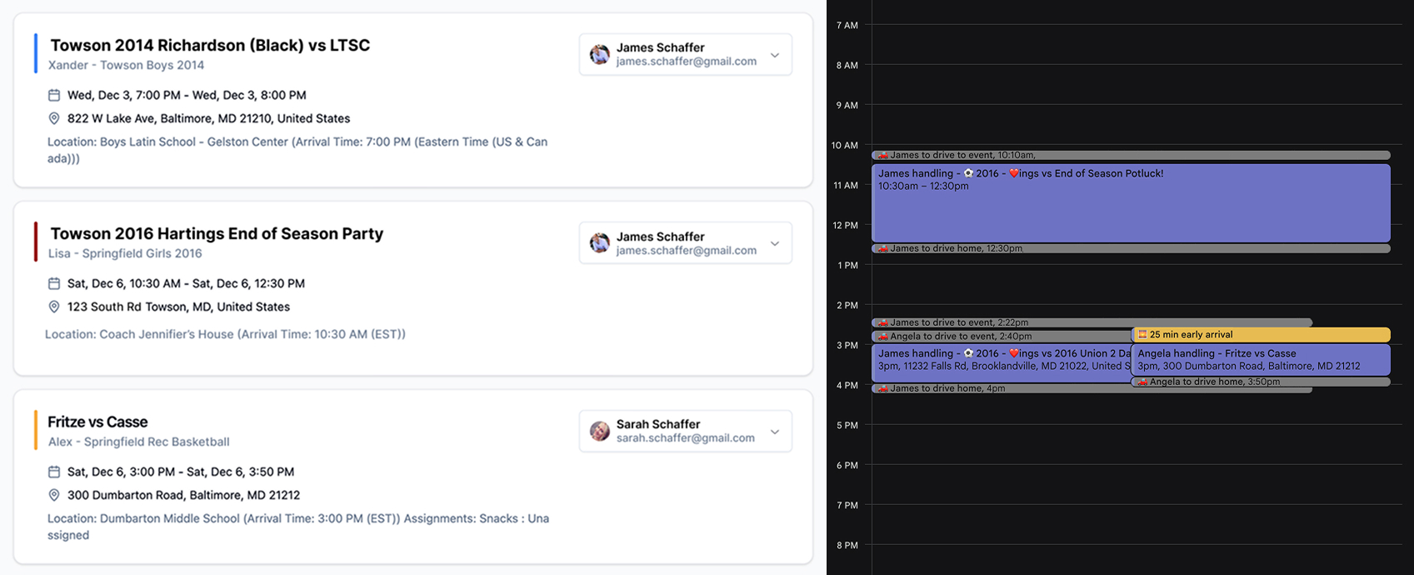1414x575 pixels.
Task: Select 'Angela to drive to event, 2:40pm' bar
Action: [1002, 337]
